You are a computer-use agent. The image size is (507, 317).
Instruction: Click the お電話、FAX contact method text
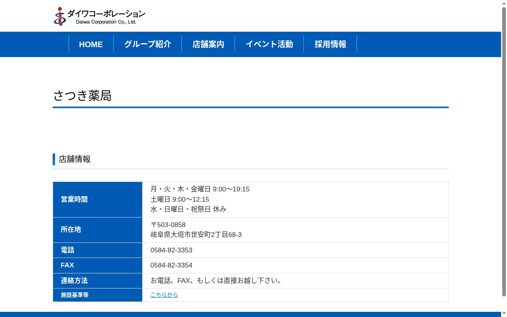pos(217,281)
